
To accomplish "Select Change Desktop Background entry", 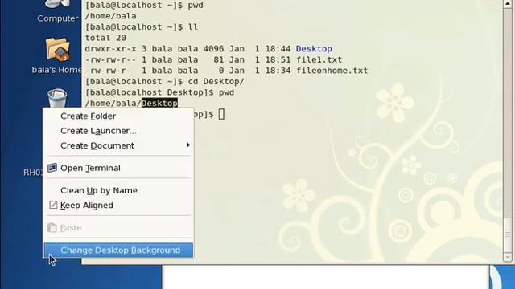I will [x=118, y=250].
